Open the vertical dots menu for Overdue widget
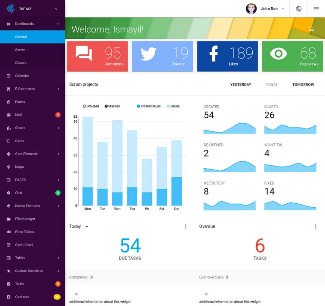 click(x=316, y=226)
